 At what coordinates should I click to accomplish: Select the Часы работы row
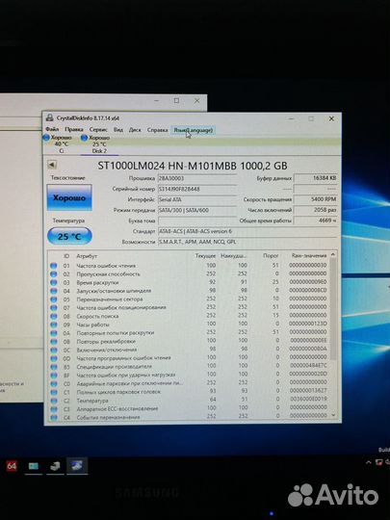click(189, 325)
